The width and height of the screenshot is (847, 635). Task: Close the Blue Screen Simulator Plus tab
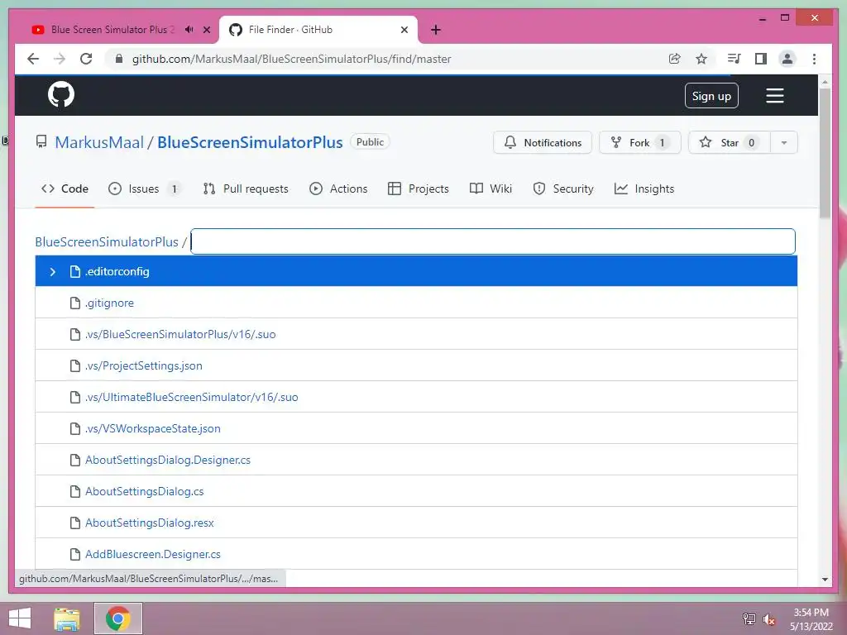206,30
